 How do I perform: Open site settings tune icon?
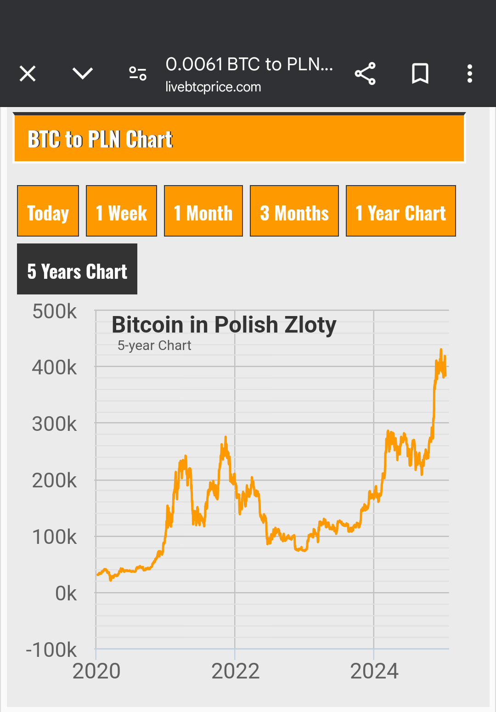click(137, 73)
